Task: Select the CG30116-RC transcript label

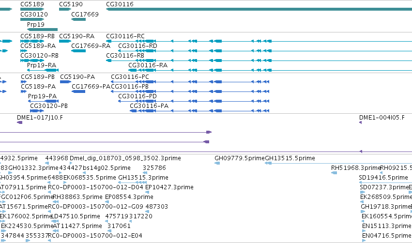Action: (125, 36)
